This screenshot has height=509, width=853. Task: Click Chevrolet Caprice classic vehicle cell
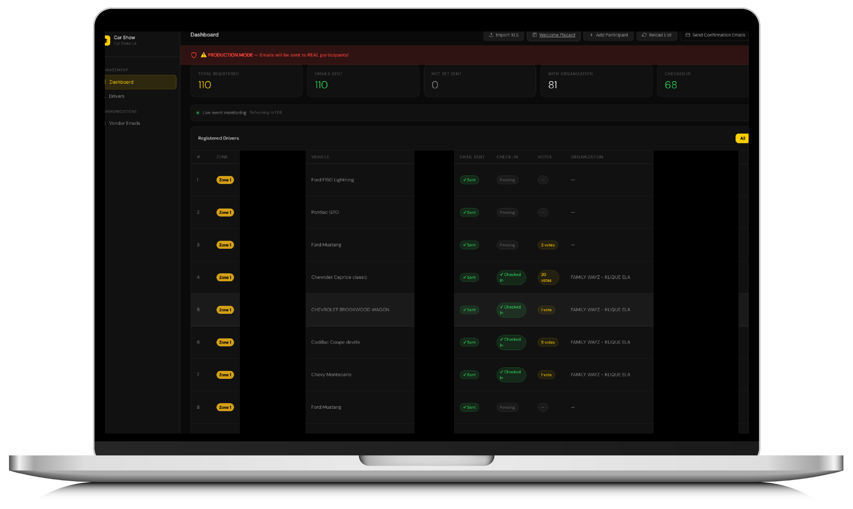click(339, 277)
